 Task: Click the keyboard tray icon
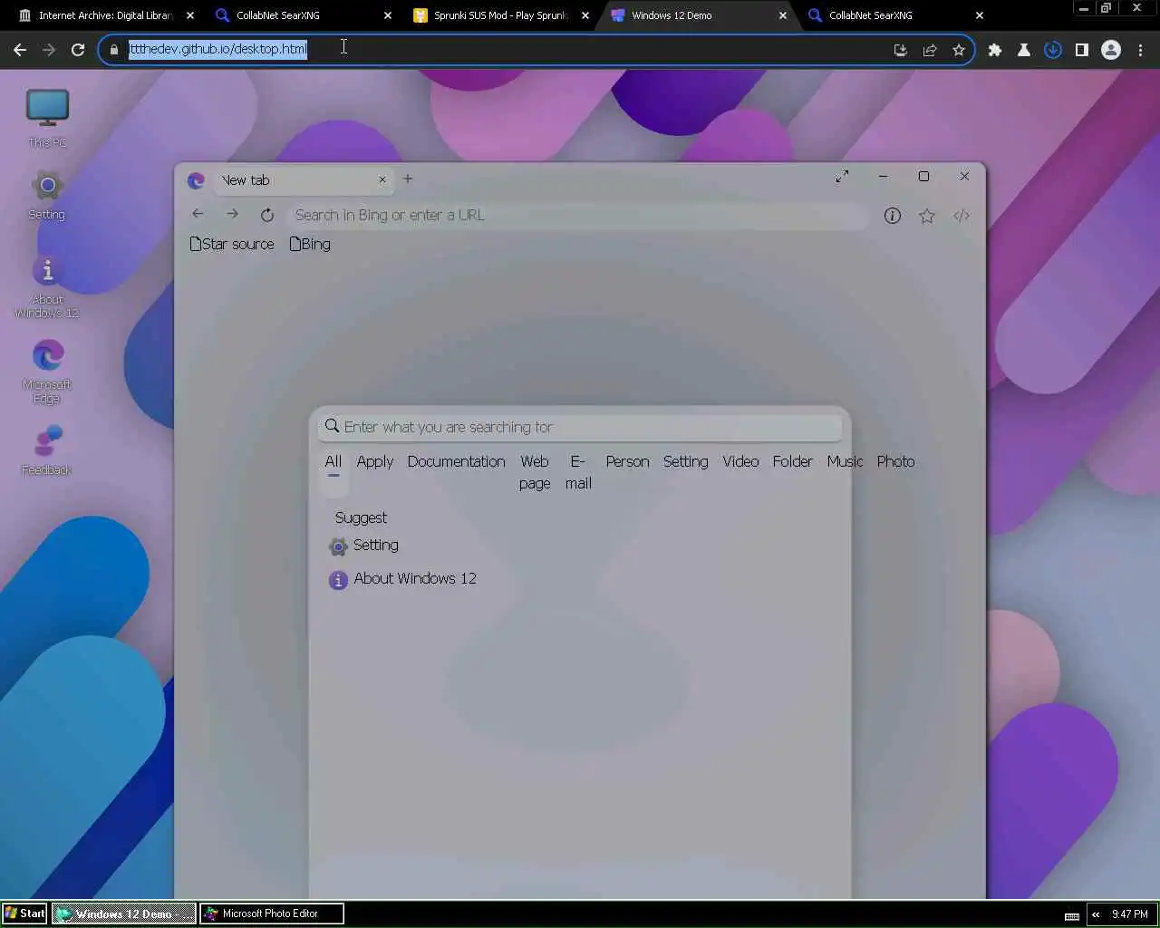coord(1072,915)
